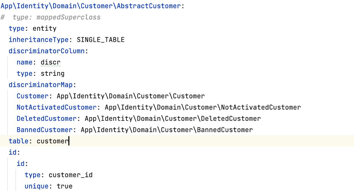Click the NotActivatedCustomer key
The width and height of the screenshot is (354, 191).
(57, 107)
